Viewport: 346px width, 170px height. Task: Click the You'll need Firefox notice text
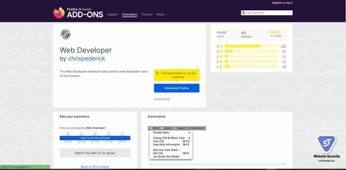[178, 75]
